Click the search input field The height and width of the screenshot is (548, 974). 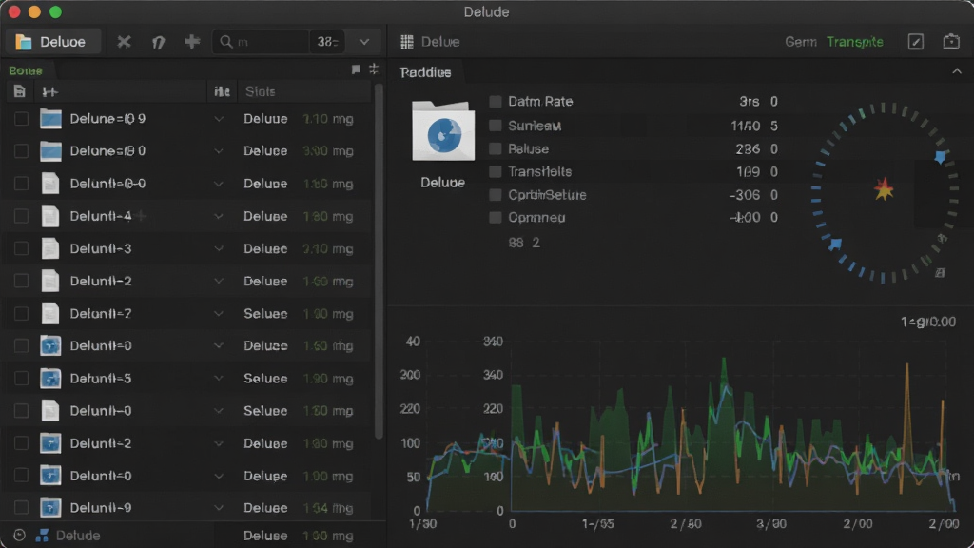[x=261, y=42]
